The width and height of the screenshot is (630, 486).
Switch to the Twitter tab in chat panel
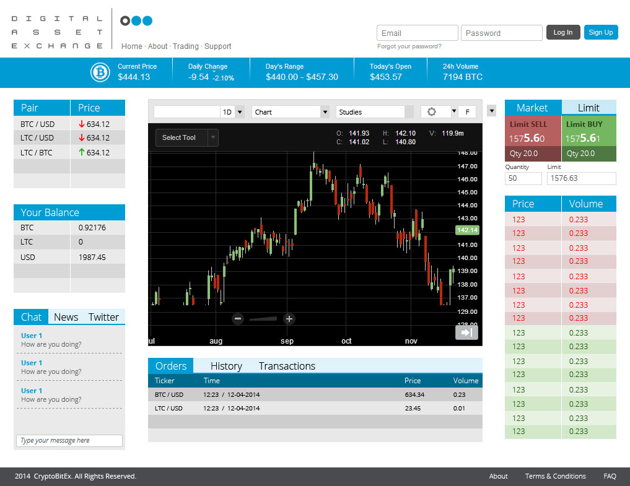pos(103,316)
